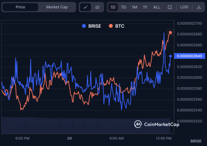Click the download chart data icon
This screenshot has height=146, width=207.
pyautogui.click(x=199, y=7)
